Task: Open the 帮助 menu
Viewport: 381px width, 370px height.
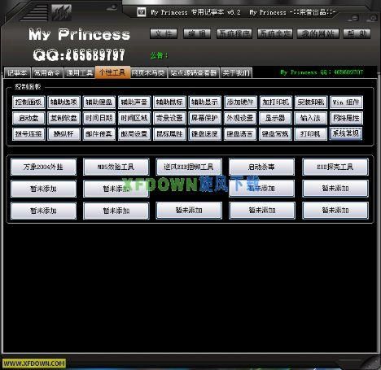Action: point(357,34)
